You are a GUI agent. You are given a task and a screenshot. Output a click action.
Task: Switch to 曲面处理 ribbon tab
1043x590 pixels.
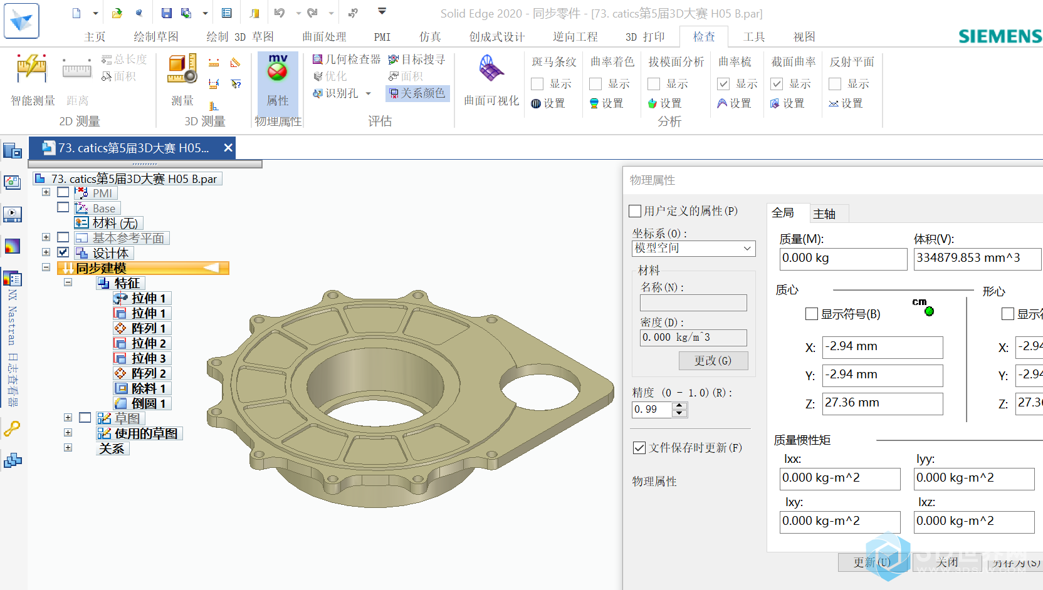point(324,37)
